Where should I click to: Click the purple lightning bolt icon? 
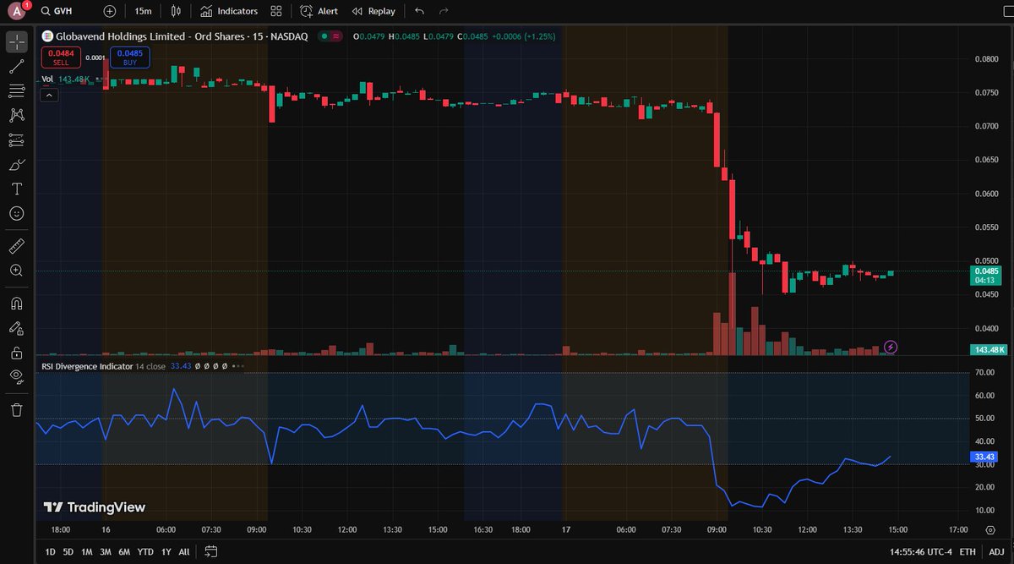pyautogui.click(x=891, y=347)
